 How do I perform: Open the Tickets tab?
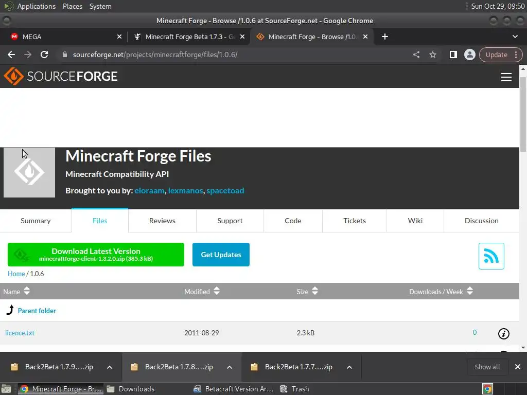click(x=355, y=221)
